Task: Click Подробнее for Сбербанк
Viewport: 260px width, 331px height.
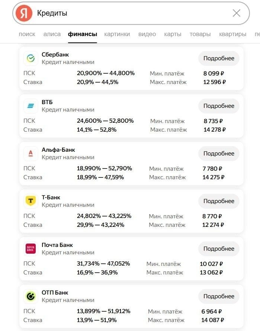Action: point(219,58)
